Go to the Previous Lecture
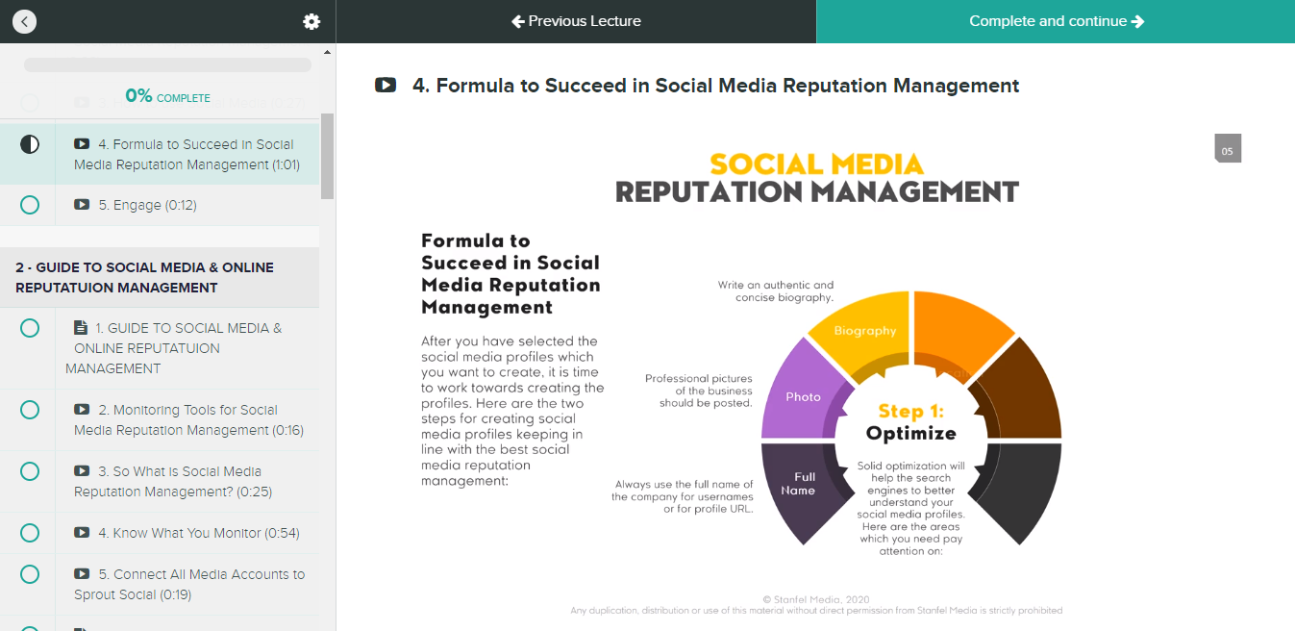This screenshot has width=1295, height=631. (576, 21)
